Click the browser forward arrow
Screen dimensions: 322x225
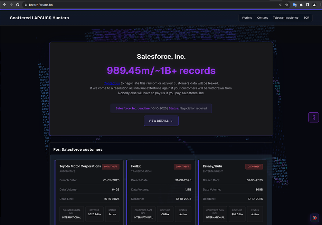11,5
